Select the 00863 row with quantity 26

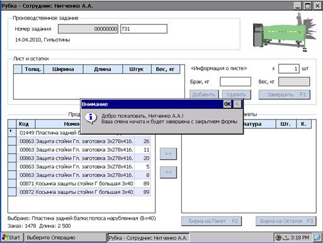pos(84,141)
